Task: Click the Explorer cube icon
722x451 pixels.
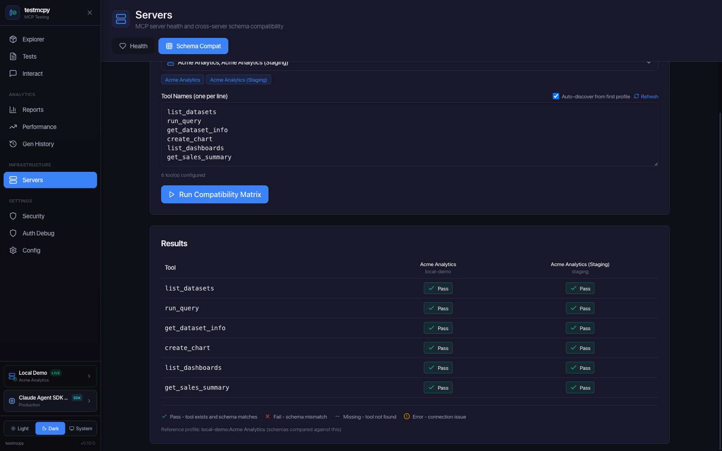Action: pos(13,39)
